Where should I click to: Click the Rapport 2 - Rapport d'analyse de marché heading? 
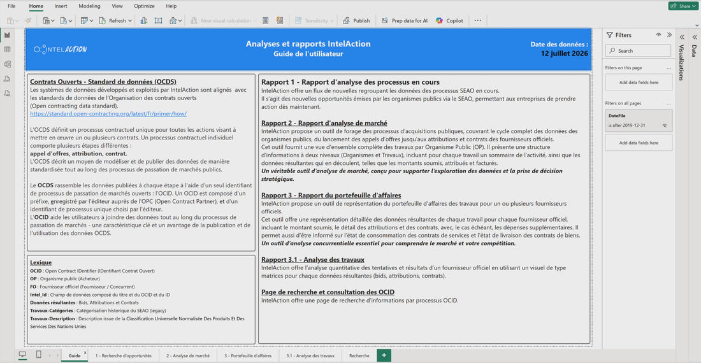click(x=324, y=123)
